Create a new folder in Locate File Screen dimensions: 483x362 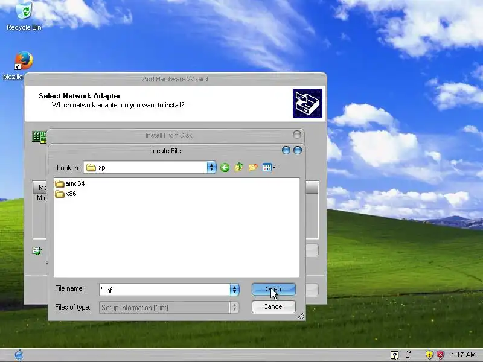click(x=253, y=168)
